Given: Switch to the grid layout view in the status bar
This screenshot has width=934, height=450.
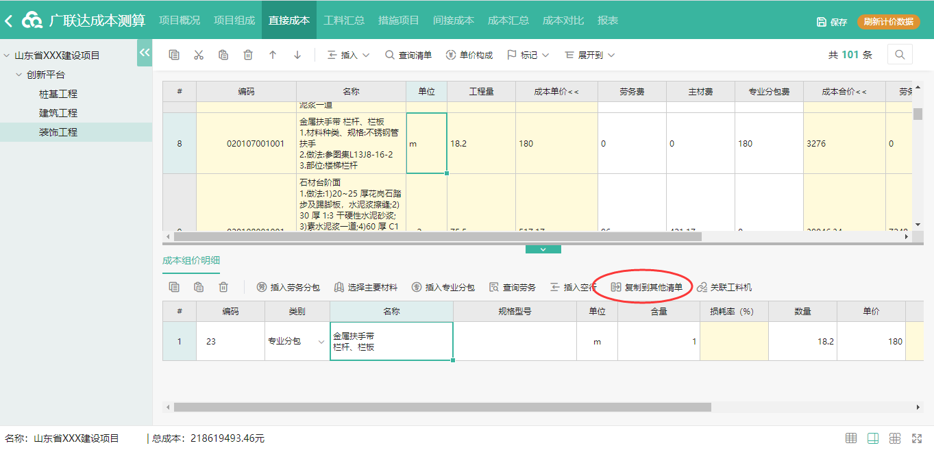Looking at the screenshot, I should click(895, 438).
